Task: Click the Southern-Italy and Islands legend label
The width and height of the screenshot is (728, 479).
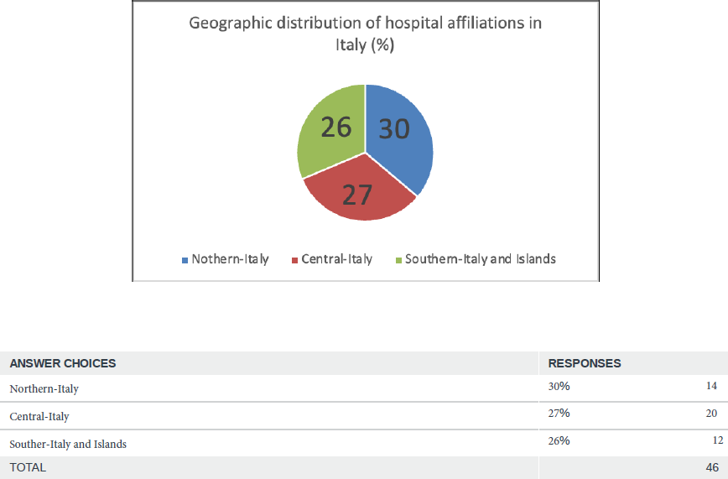Action: click(x=480, y=259)
